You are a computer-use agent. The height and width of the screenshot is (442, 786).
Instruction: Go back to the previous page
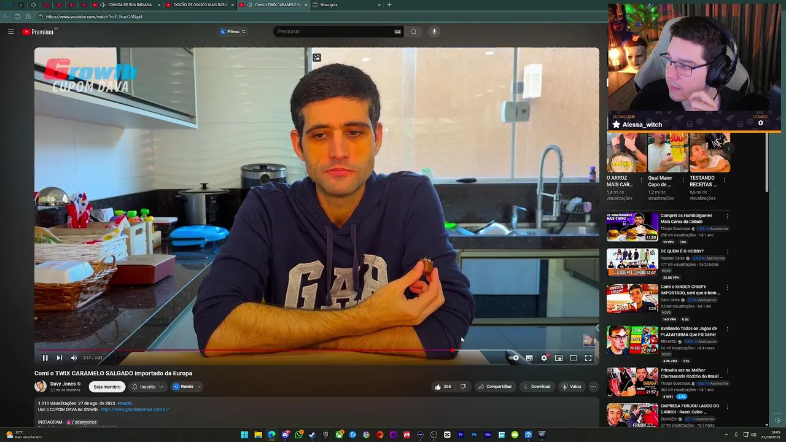pyautogui.click(x=6, y=17)
